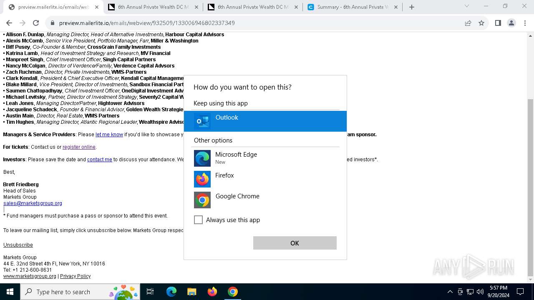534x300 pixels.
Task: Switch to the Summary - 6th Annual Private tab
Action: pos(352,7)
